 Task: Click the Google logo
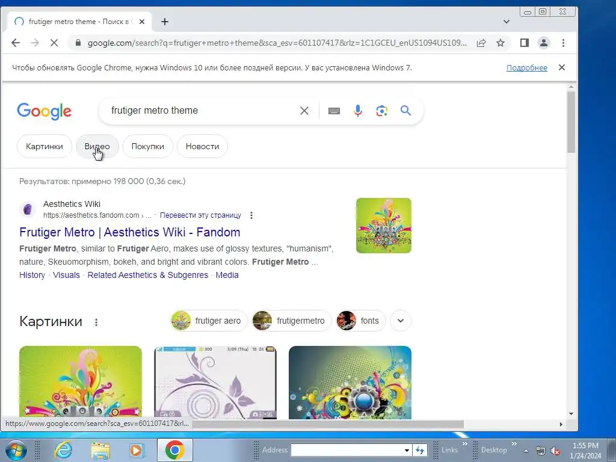click(44, 111)
